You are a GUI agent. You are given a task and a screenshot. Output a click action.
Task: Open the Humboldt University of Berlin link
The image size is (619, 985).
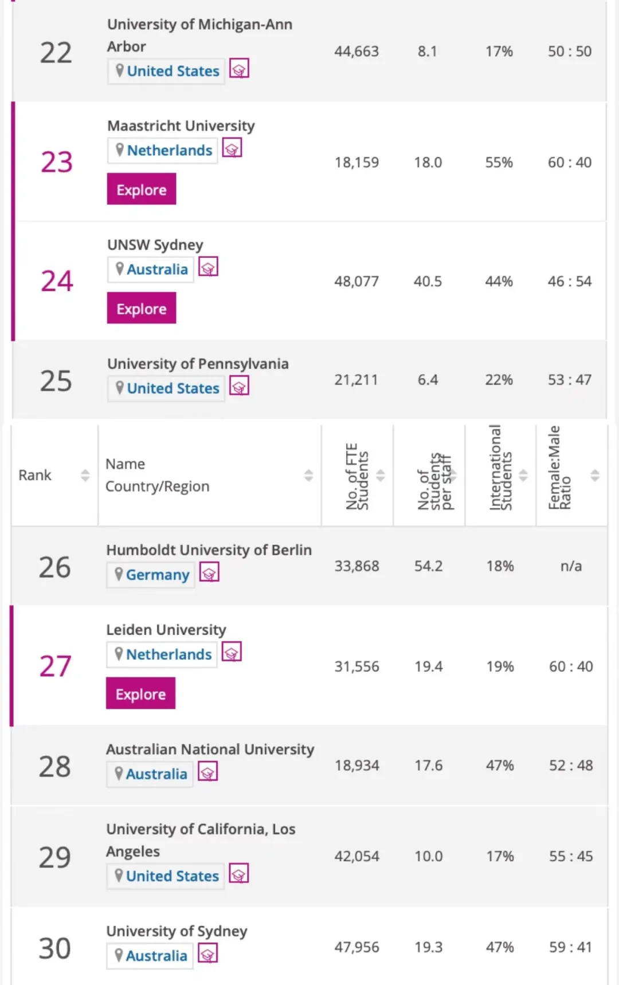point(209,550)
